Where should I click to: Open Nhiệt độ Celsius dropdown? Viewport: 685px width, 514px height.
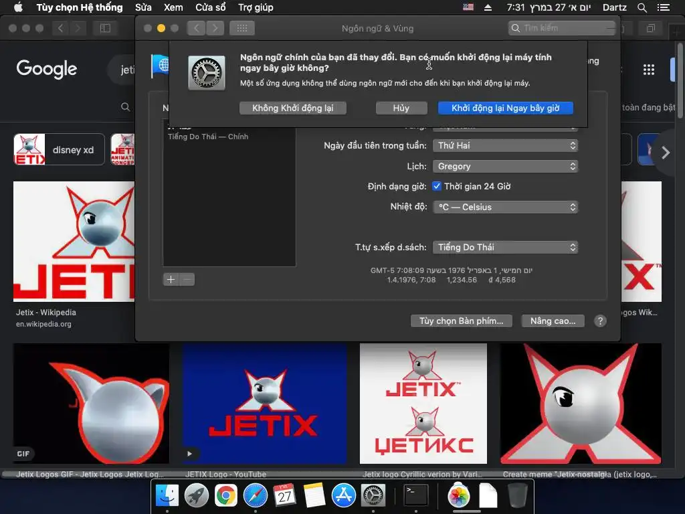coord(505,207)
